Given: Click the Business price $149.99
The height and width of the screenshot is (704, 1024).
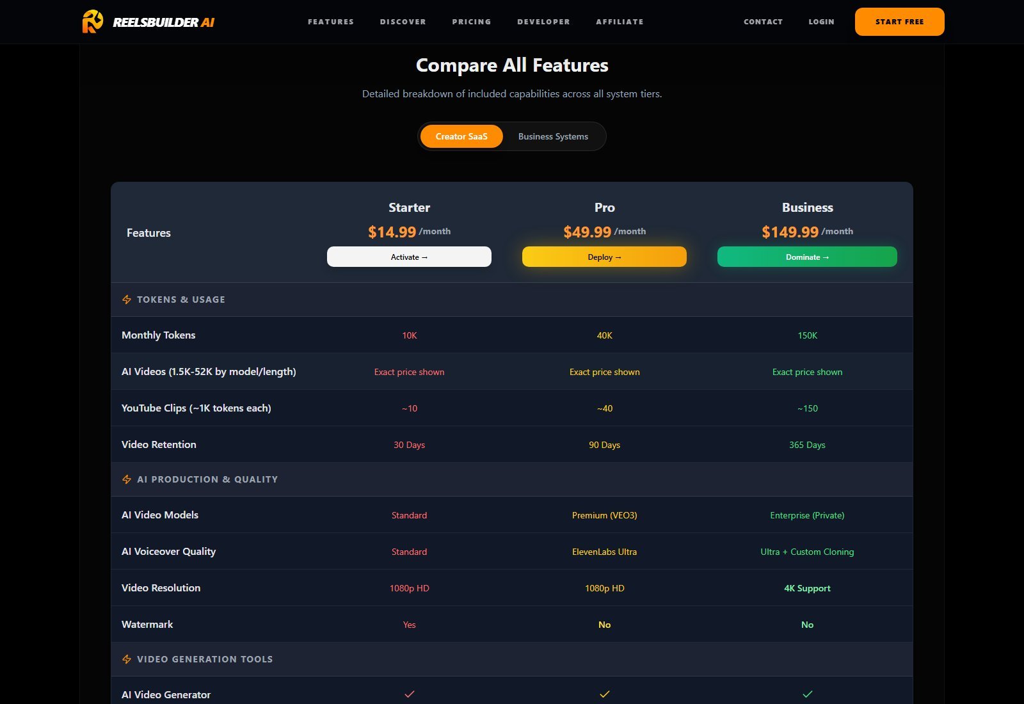Looking at the screenshot, I should point(790,232).
